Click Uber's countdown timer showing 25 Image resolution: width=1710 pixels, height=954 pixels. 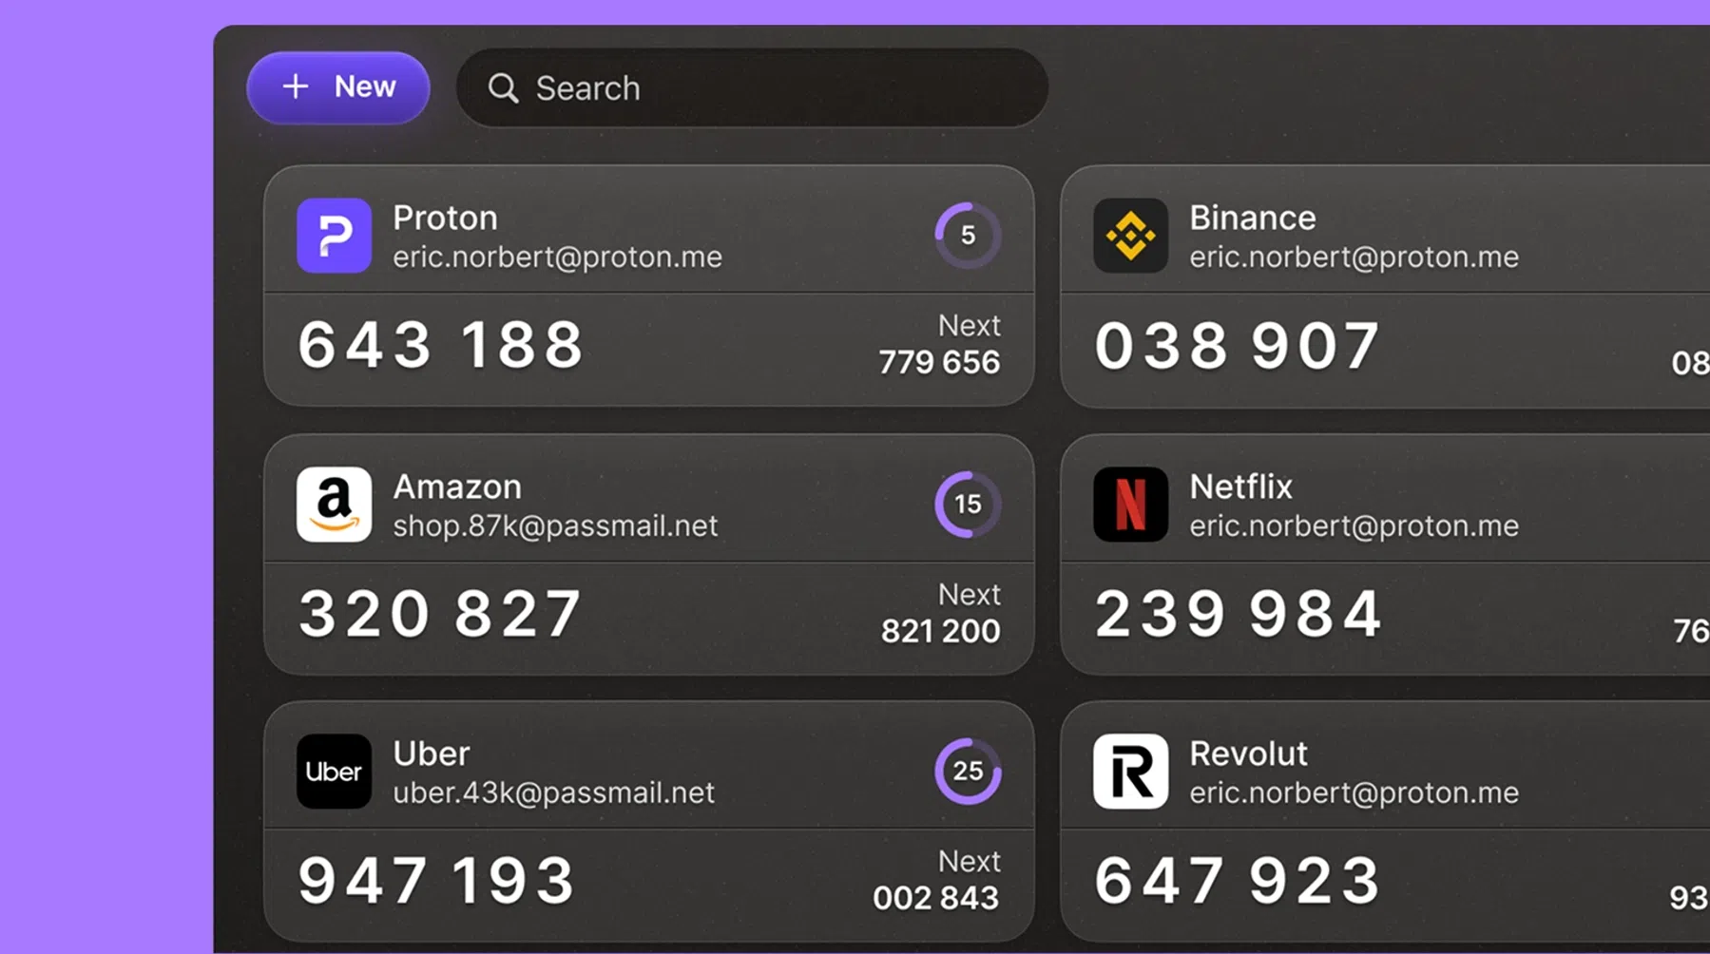click(968, 771)
